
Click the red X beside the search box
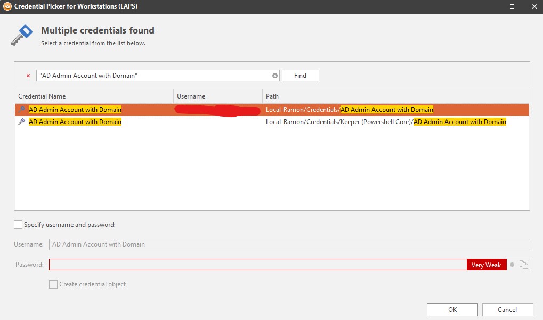tap(28, 76)
